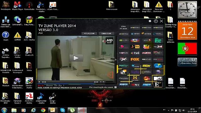Click the premium service 'CLIQUE AQUI' link
Viewport: 201px width, 113px height.
click(60, 88)
